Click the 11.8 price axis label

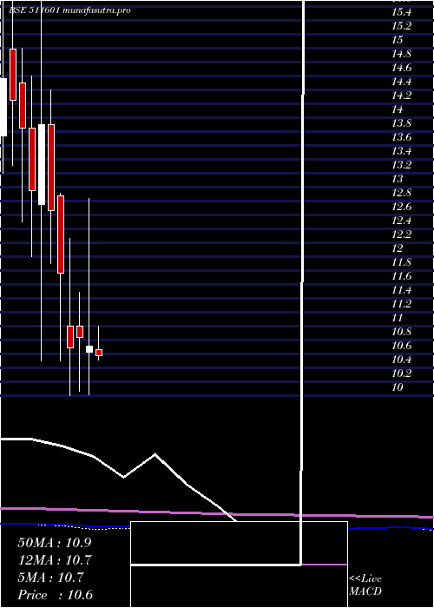pos(401,262)
